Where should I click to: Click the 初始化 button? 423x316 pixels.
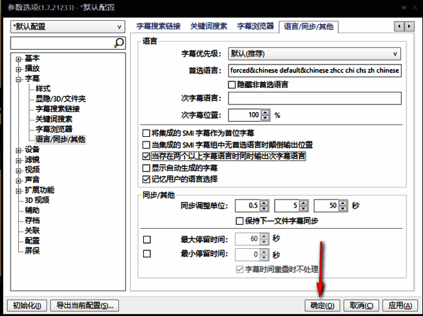click(27, 305)
